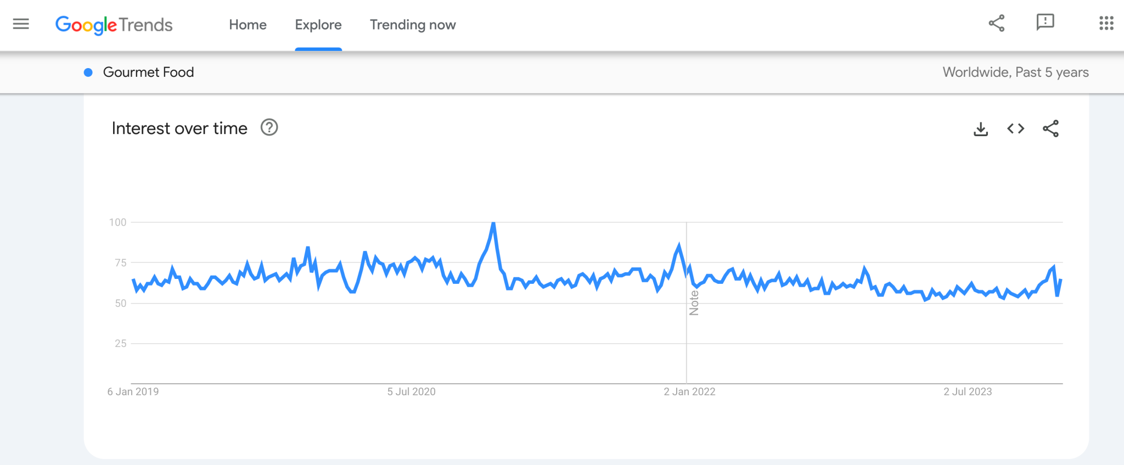The width and height of the screenshot is (1124, 465).
Task: Open Google Trends homepage via the logo
Action: coord(114,25)
